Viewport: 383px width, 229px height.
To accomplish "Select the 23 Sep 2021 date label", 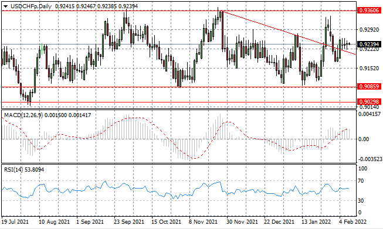I will pyautogui.click(x=129, y=222).
